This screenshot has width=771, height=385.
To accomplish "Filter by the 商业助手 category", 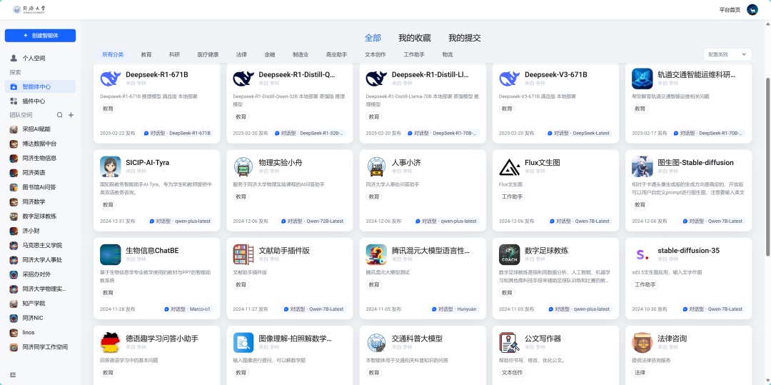I will tap(336, 54).
